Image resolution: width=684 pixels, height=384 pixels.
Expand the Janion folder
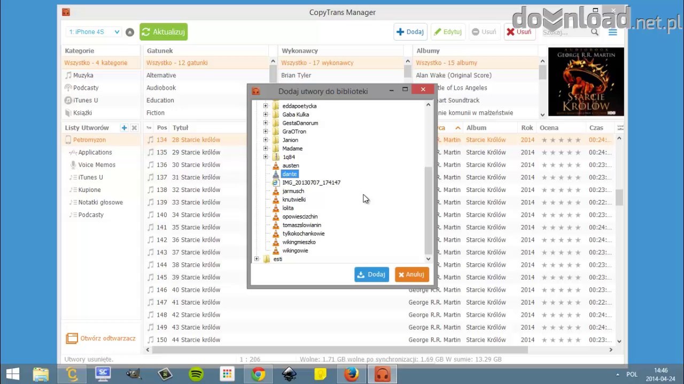[x=266, y=140]
